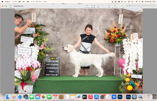157x101 pixels.
Task: Open Messages from the Dock
Action: (32, 97)
